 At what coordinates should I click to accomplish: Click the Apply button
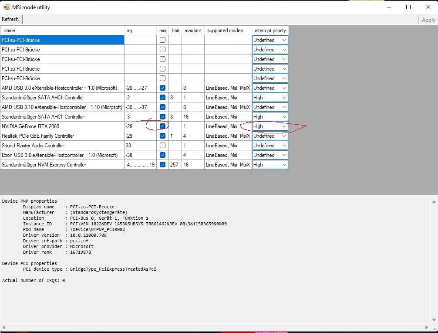[428, 20]
